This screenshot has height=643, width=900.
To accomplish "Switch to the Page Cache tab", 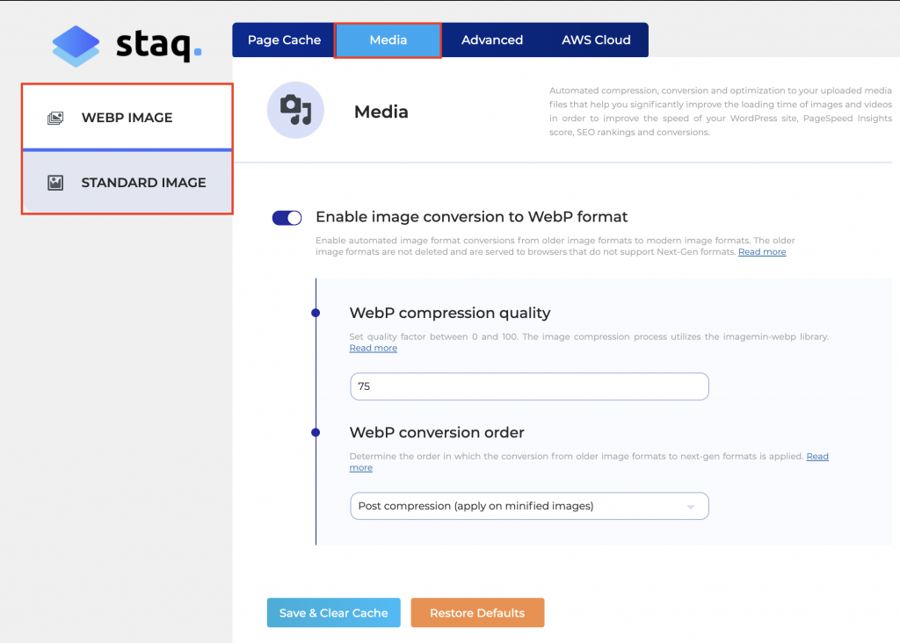I will 283,40.
